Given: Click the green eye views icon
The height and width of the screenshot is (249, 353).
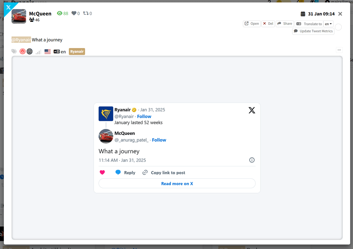Looking at the screenshot, I should [x=59, y=13].
